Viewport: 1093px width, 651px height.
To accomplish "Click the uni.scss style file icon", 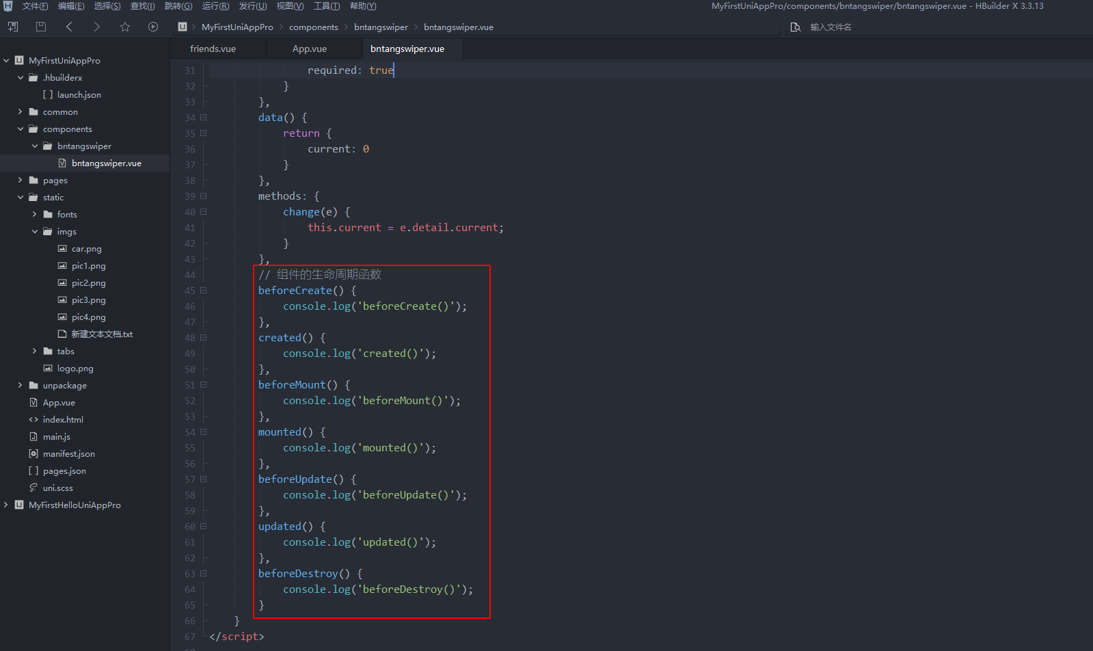I will point(33,488).
